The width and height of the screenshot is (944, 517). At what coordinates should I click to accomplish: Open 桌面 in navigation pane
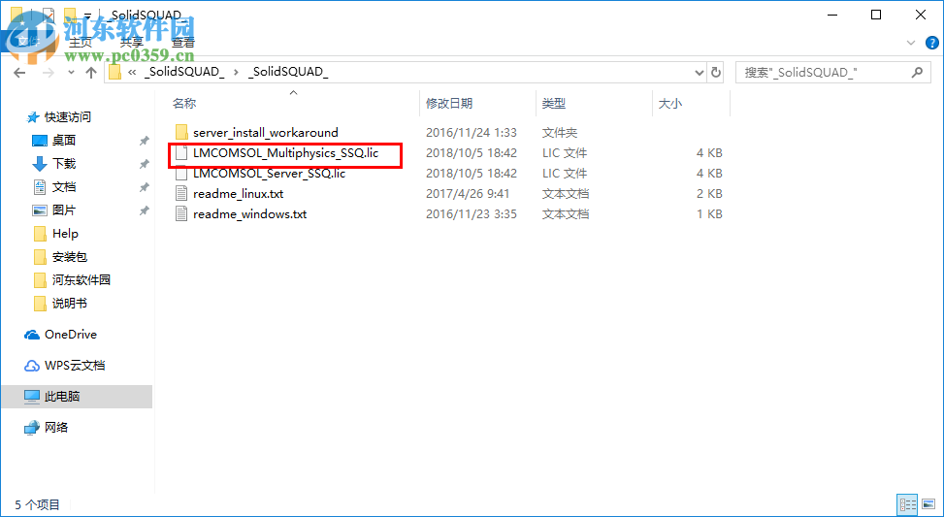64,141
